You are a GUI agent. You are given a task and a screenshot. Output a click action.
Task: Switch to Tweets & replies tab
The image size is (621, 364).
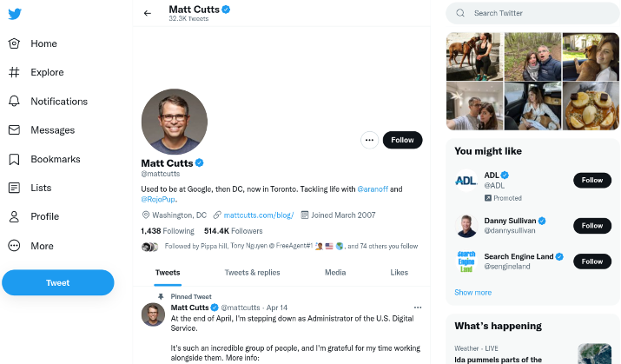click(252, 273)
